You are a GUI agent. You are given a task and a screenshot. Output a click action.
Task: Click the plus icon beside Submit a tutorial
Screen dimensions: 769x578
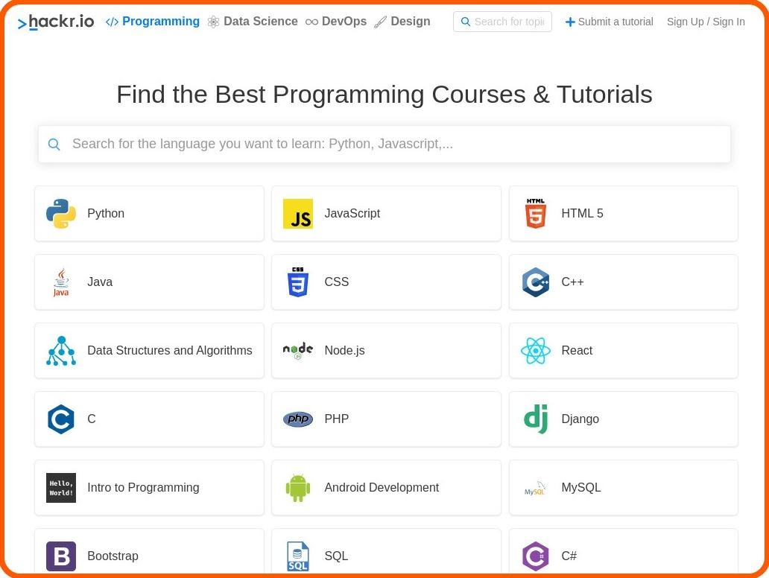[x=569, y=22]
